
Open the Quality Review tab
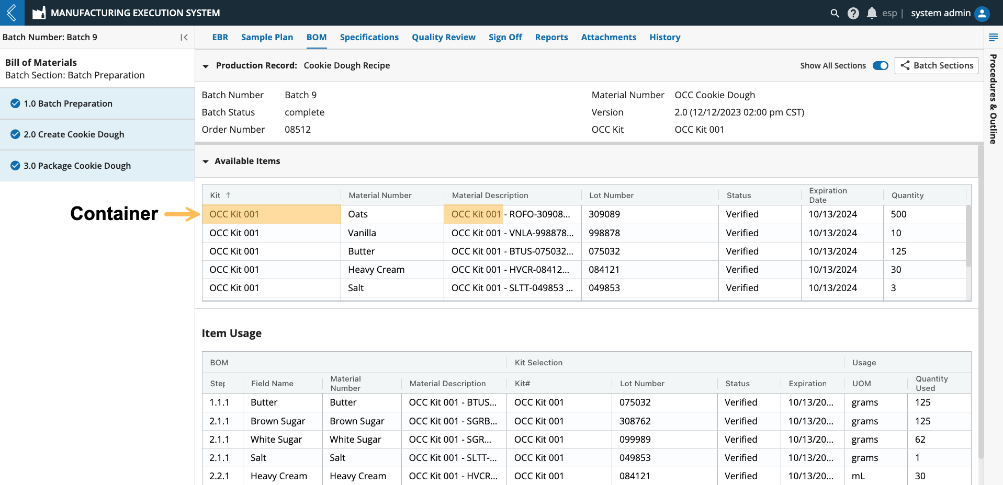(444, 37)
